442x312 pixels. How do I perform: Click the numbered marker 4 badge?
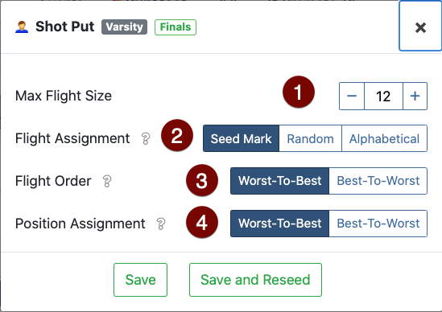pyautogui.click(x=202, y=222)
